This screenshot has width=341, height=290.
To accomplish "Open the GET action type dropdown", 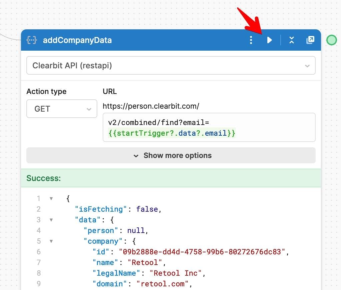I will coord(62,109).
